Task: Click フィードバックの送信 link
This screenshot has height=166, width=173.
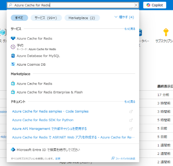Action: [125, 159]
